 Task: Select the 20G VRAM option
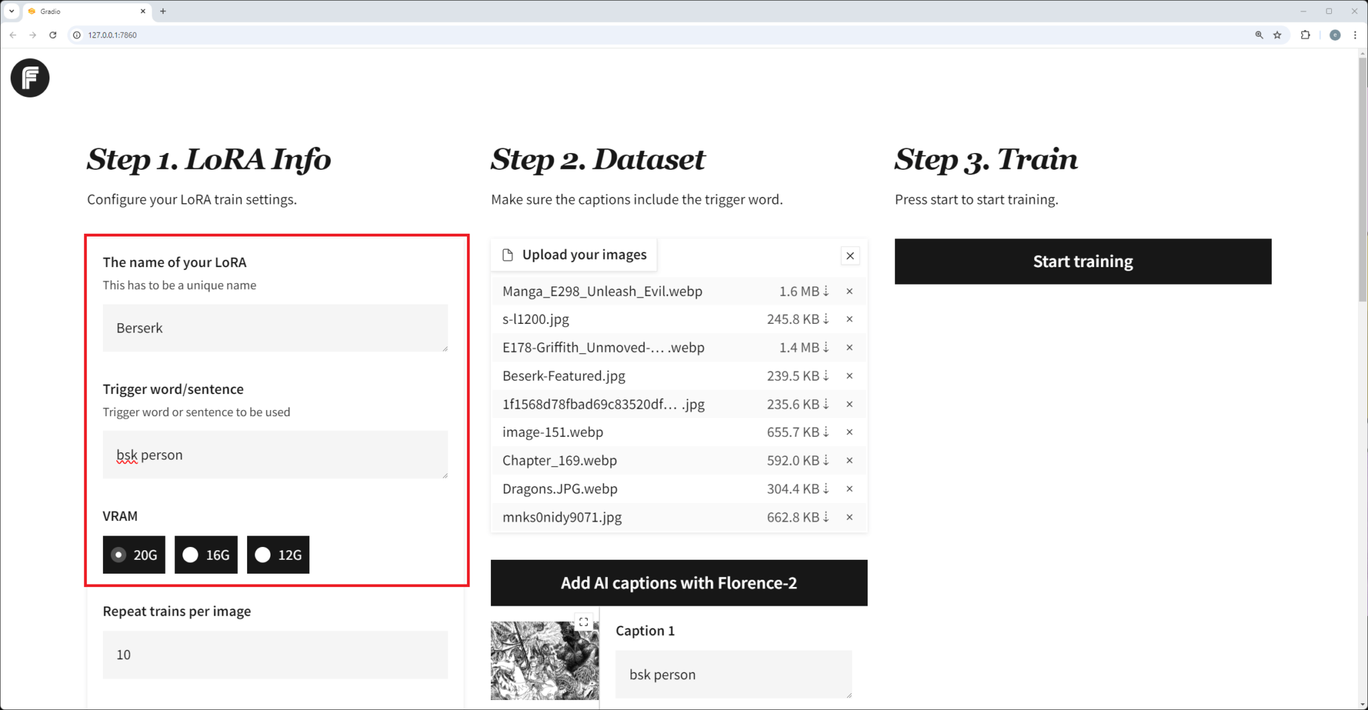[x=119, y=554]
